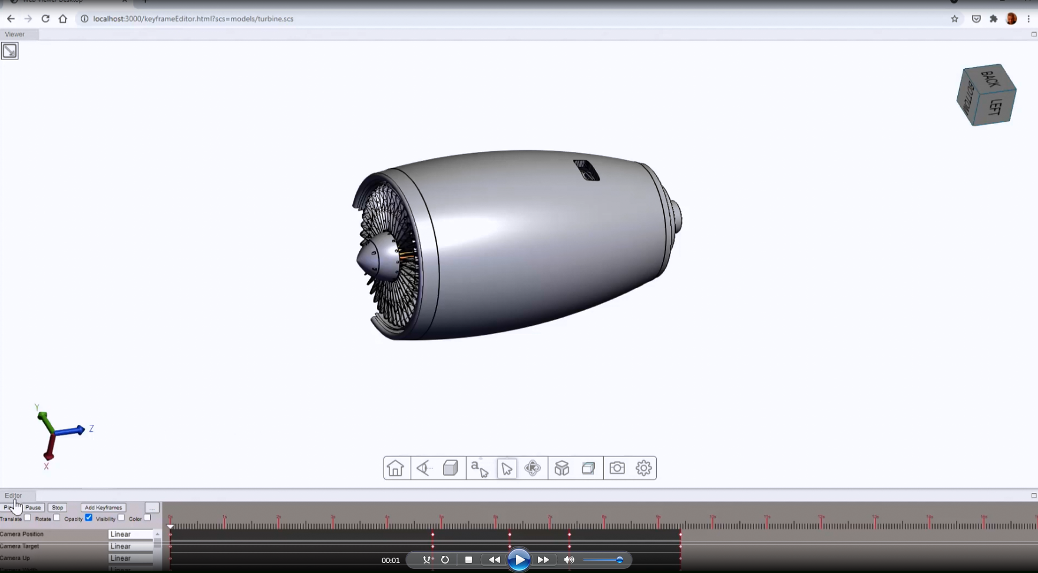Click the scroll up arrow beside the Camera Position Linear dropdown

(157, 534)
